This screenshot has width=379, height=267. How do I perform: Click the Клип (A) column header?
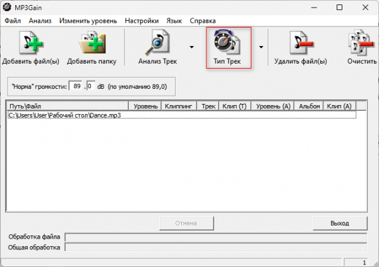(x=340, y=106)
